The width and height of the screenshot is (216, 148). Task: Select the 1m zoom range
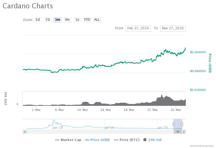click(58, 20)
